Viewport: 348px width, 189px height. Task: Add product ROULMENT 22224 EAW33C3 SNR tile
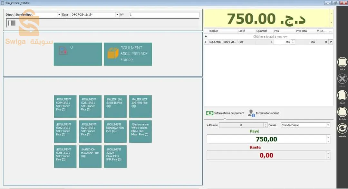tap(115, 157)
